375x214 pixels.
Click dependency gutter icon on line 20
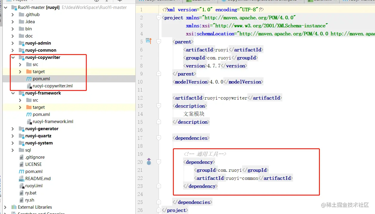149,162
